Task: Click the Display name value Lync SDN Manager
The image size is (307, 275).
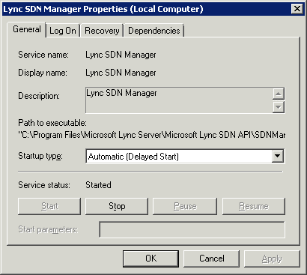Action: (121, 73)
